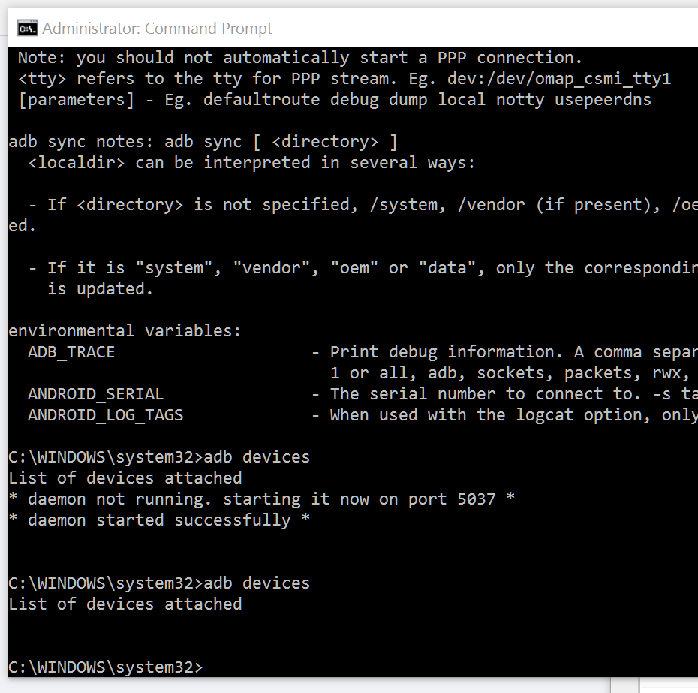
Task: Click the 'is updated.' line
Action: [x=100, y=289]
